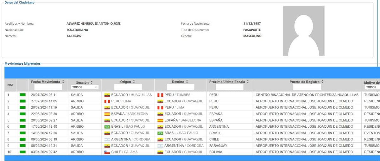380x161 pixels.
Task: Click the birth date 11/12/1987
Action: coord(252,23)
